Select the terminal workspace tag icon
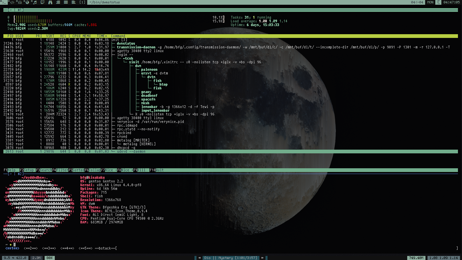462x260 pixels. pyautogui.click(x=3, y=2)
